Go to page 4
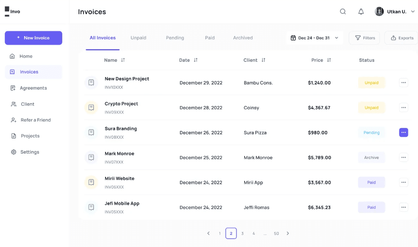 [254, 234]
